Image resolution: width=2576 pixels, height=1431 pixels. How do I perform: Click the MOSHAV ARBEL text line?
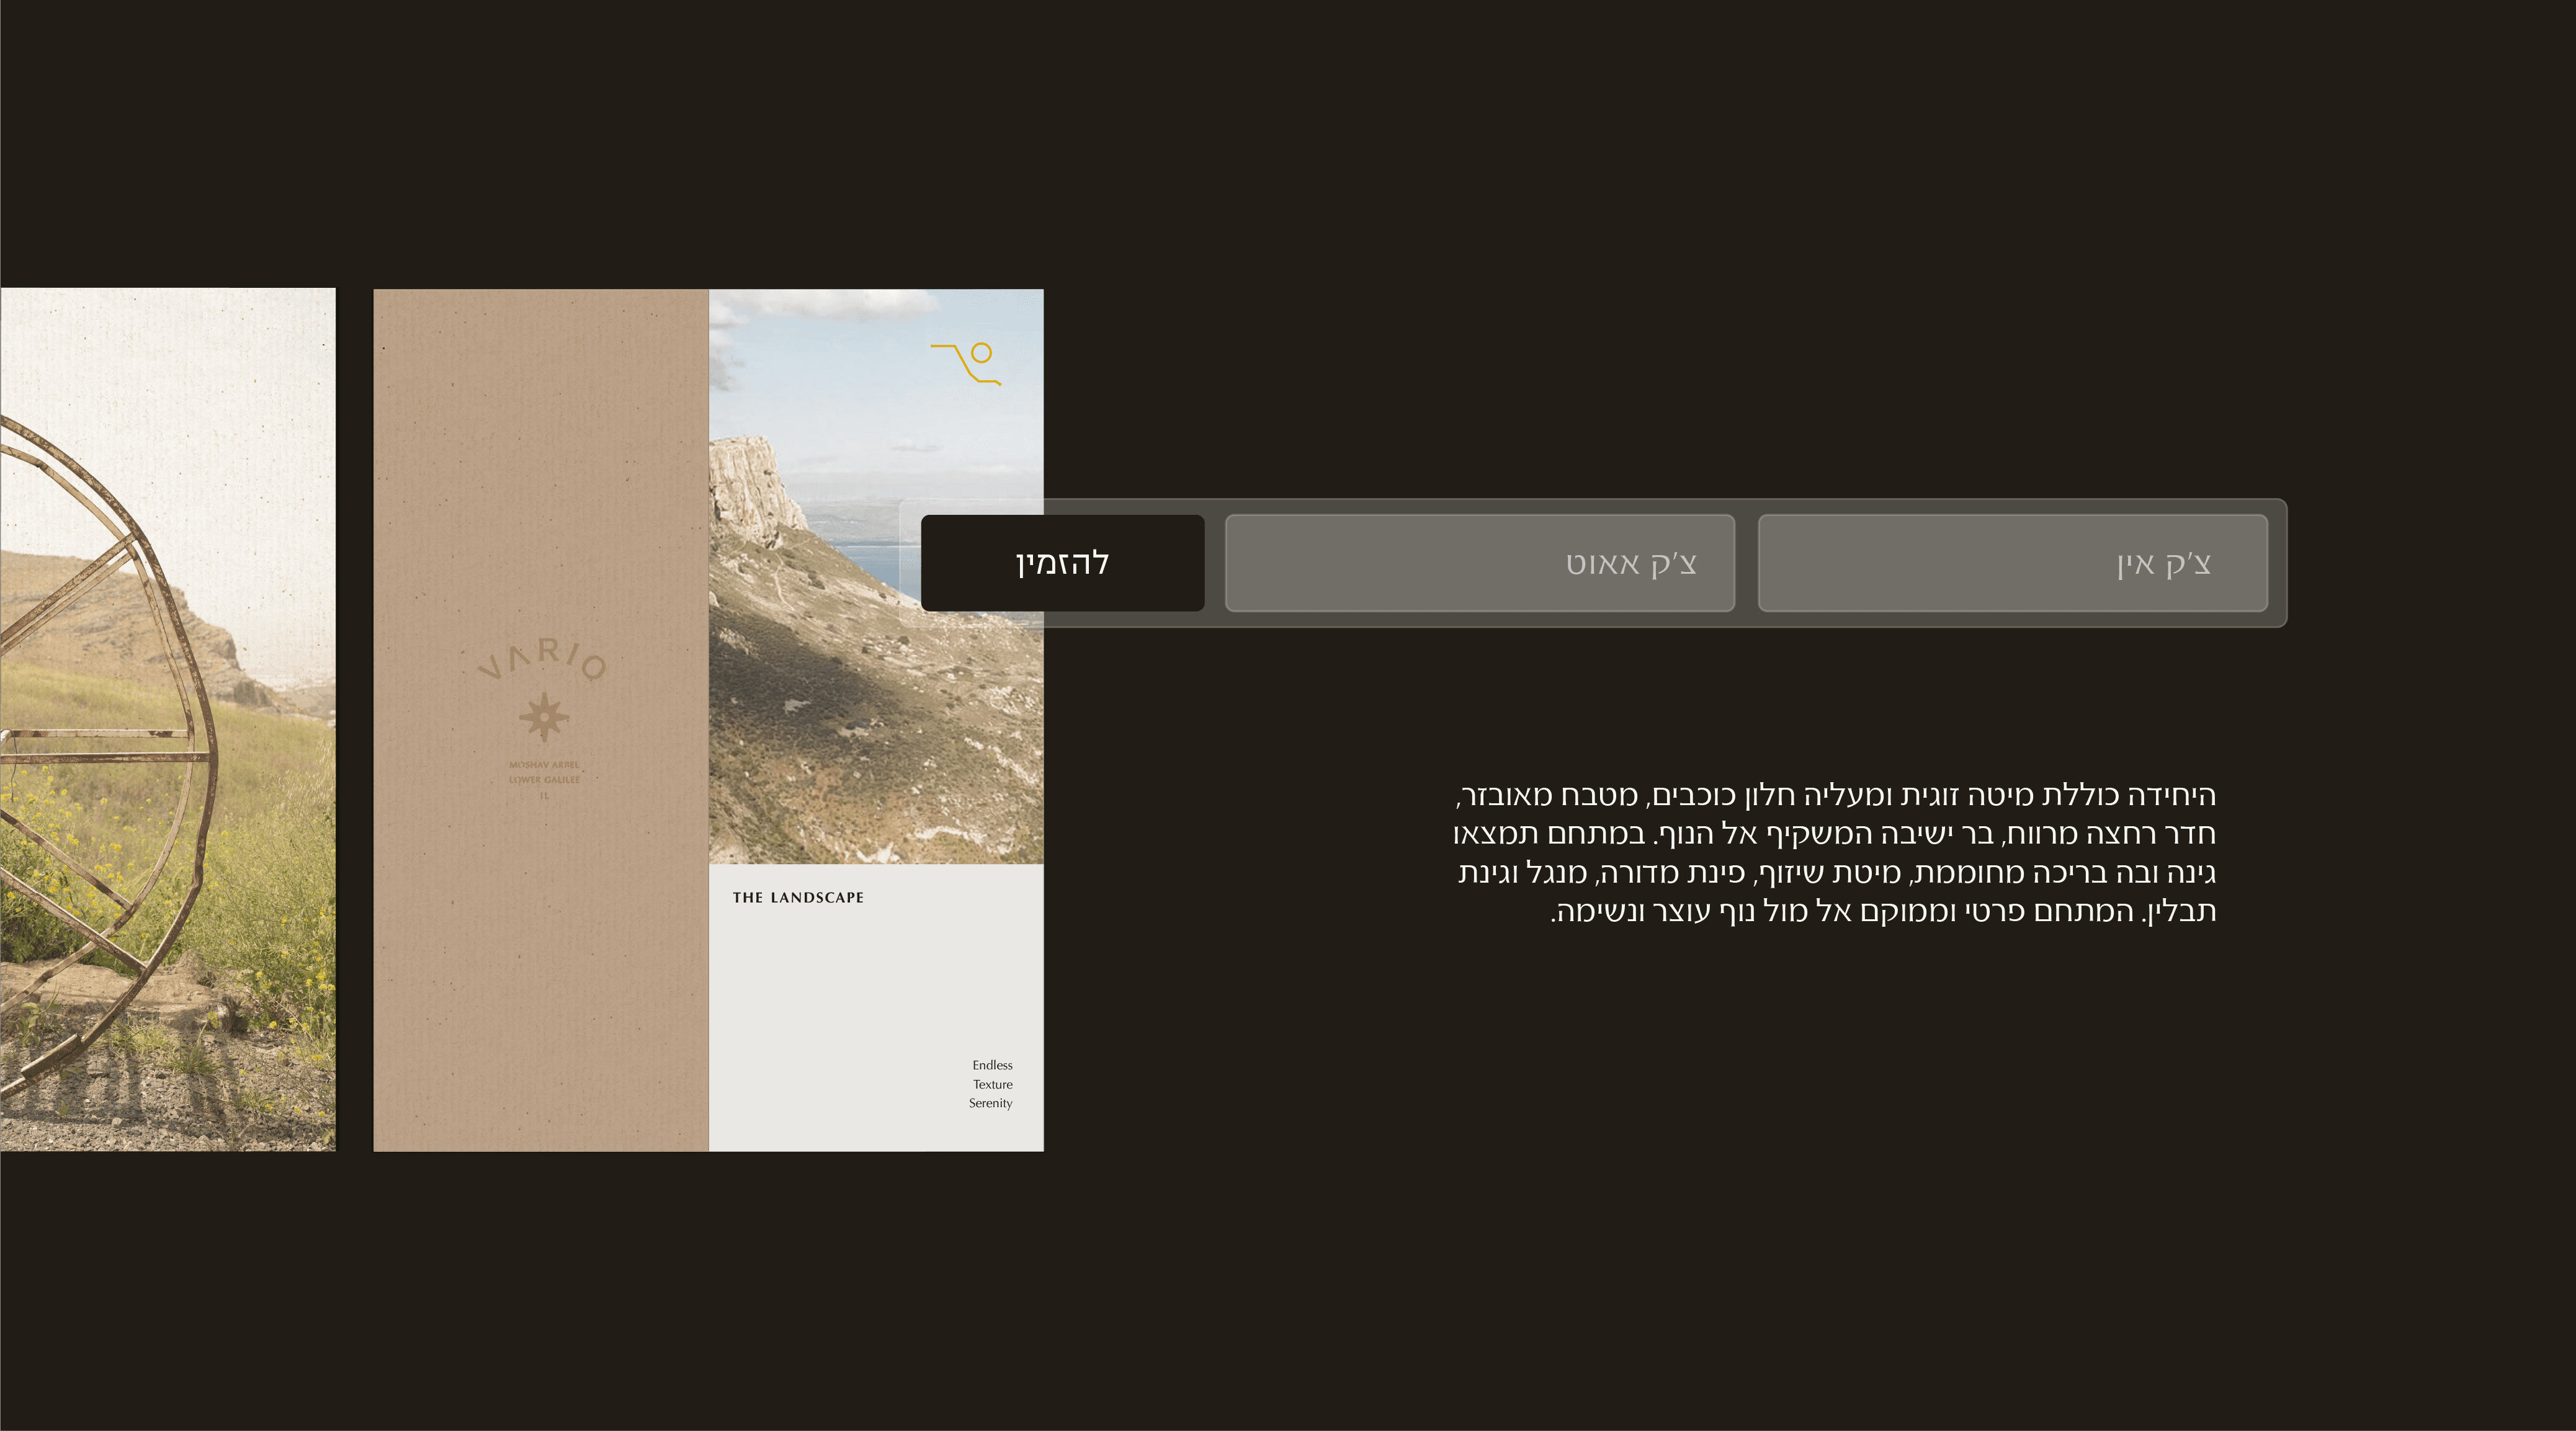(x=544, y=765)
